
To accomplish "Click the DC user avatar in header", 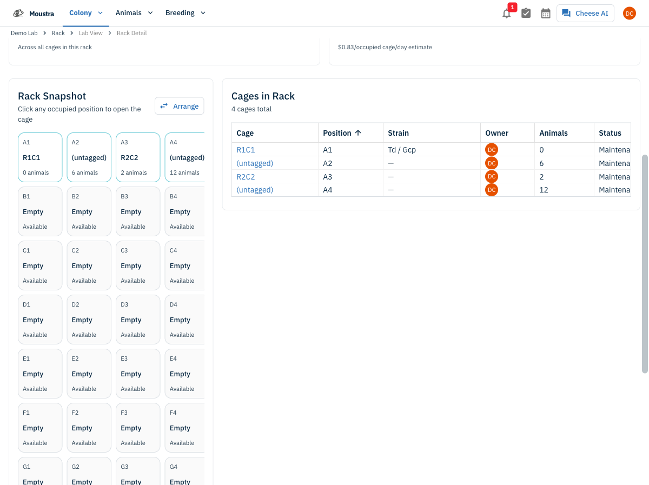I will pyautogui.click(x=630, y=14).
